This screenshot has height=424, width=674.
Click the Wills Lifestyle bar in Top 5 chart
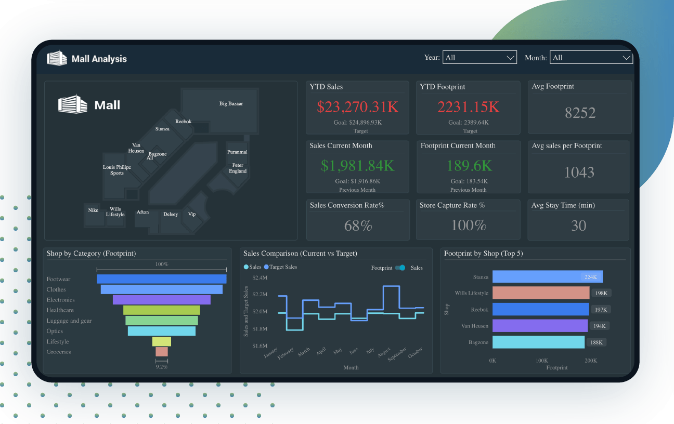click(x=541, y=293)
